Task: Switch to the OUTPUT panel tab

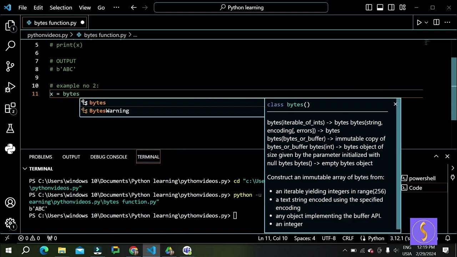Action: 71,157
